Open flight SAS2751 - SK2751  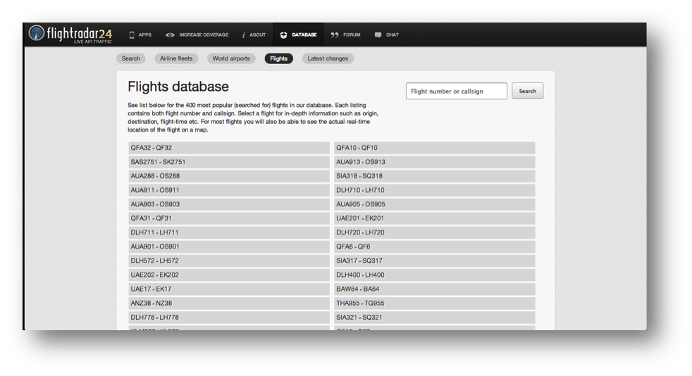click(x=228, y=162)
